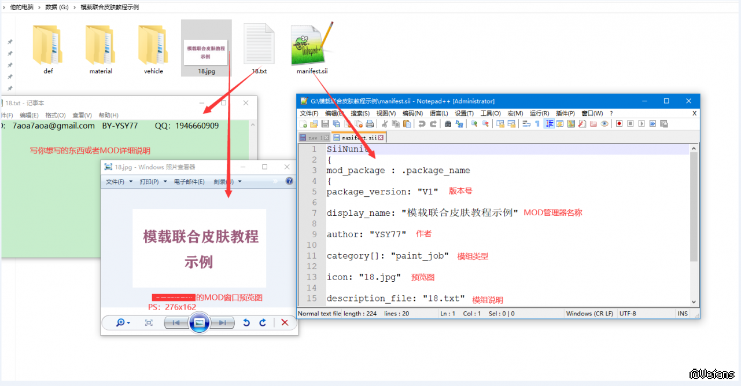Toggle show all characters pilcrow icon
The image size is (741, 386).
(537, 124)
